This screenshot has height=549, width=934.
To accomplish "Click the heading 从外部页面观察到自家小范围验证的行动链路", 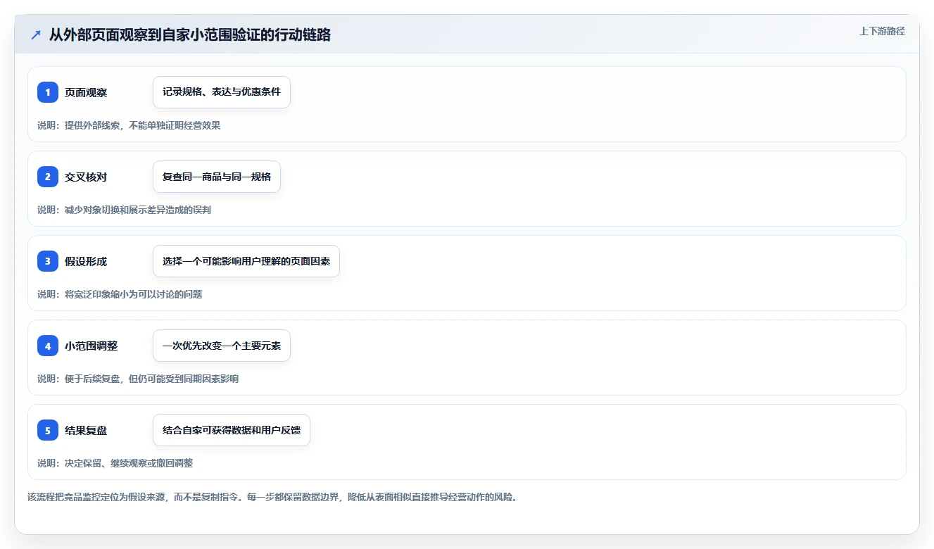I will (190, 34).
